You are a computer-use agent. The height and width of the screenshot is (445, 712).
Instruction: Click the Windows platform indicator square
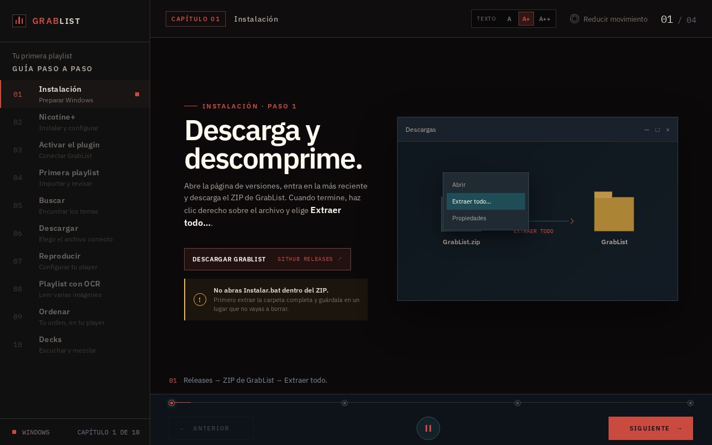(14, 432)
